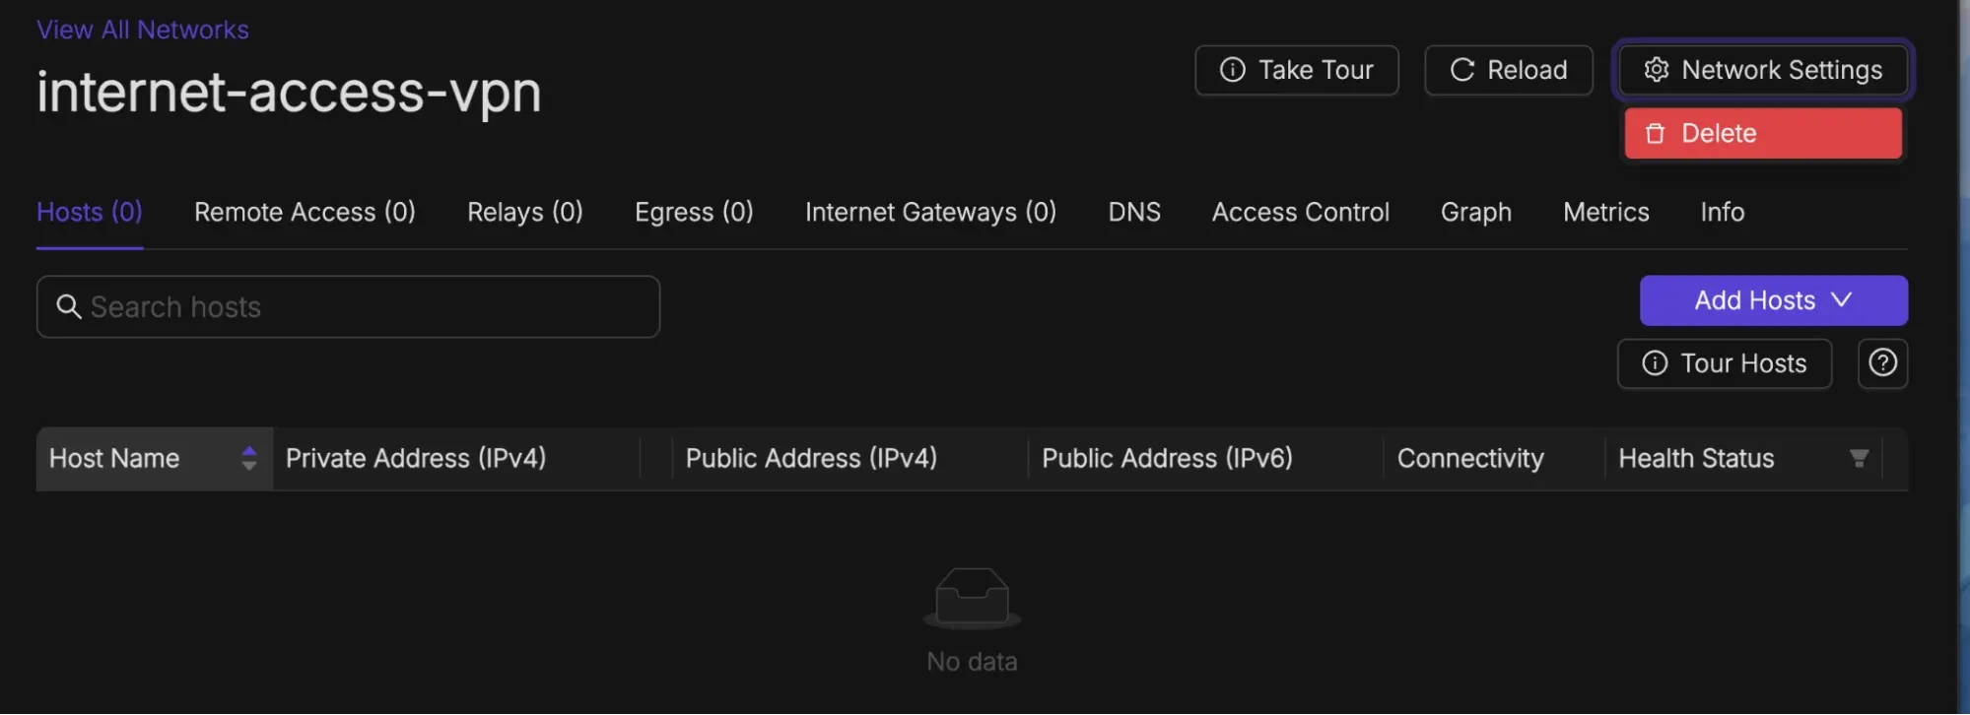The height and width of the screenshot is (715, 1970).
Task: Switch to the Remote Access tab
Action: tap(305, 213)
